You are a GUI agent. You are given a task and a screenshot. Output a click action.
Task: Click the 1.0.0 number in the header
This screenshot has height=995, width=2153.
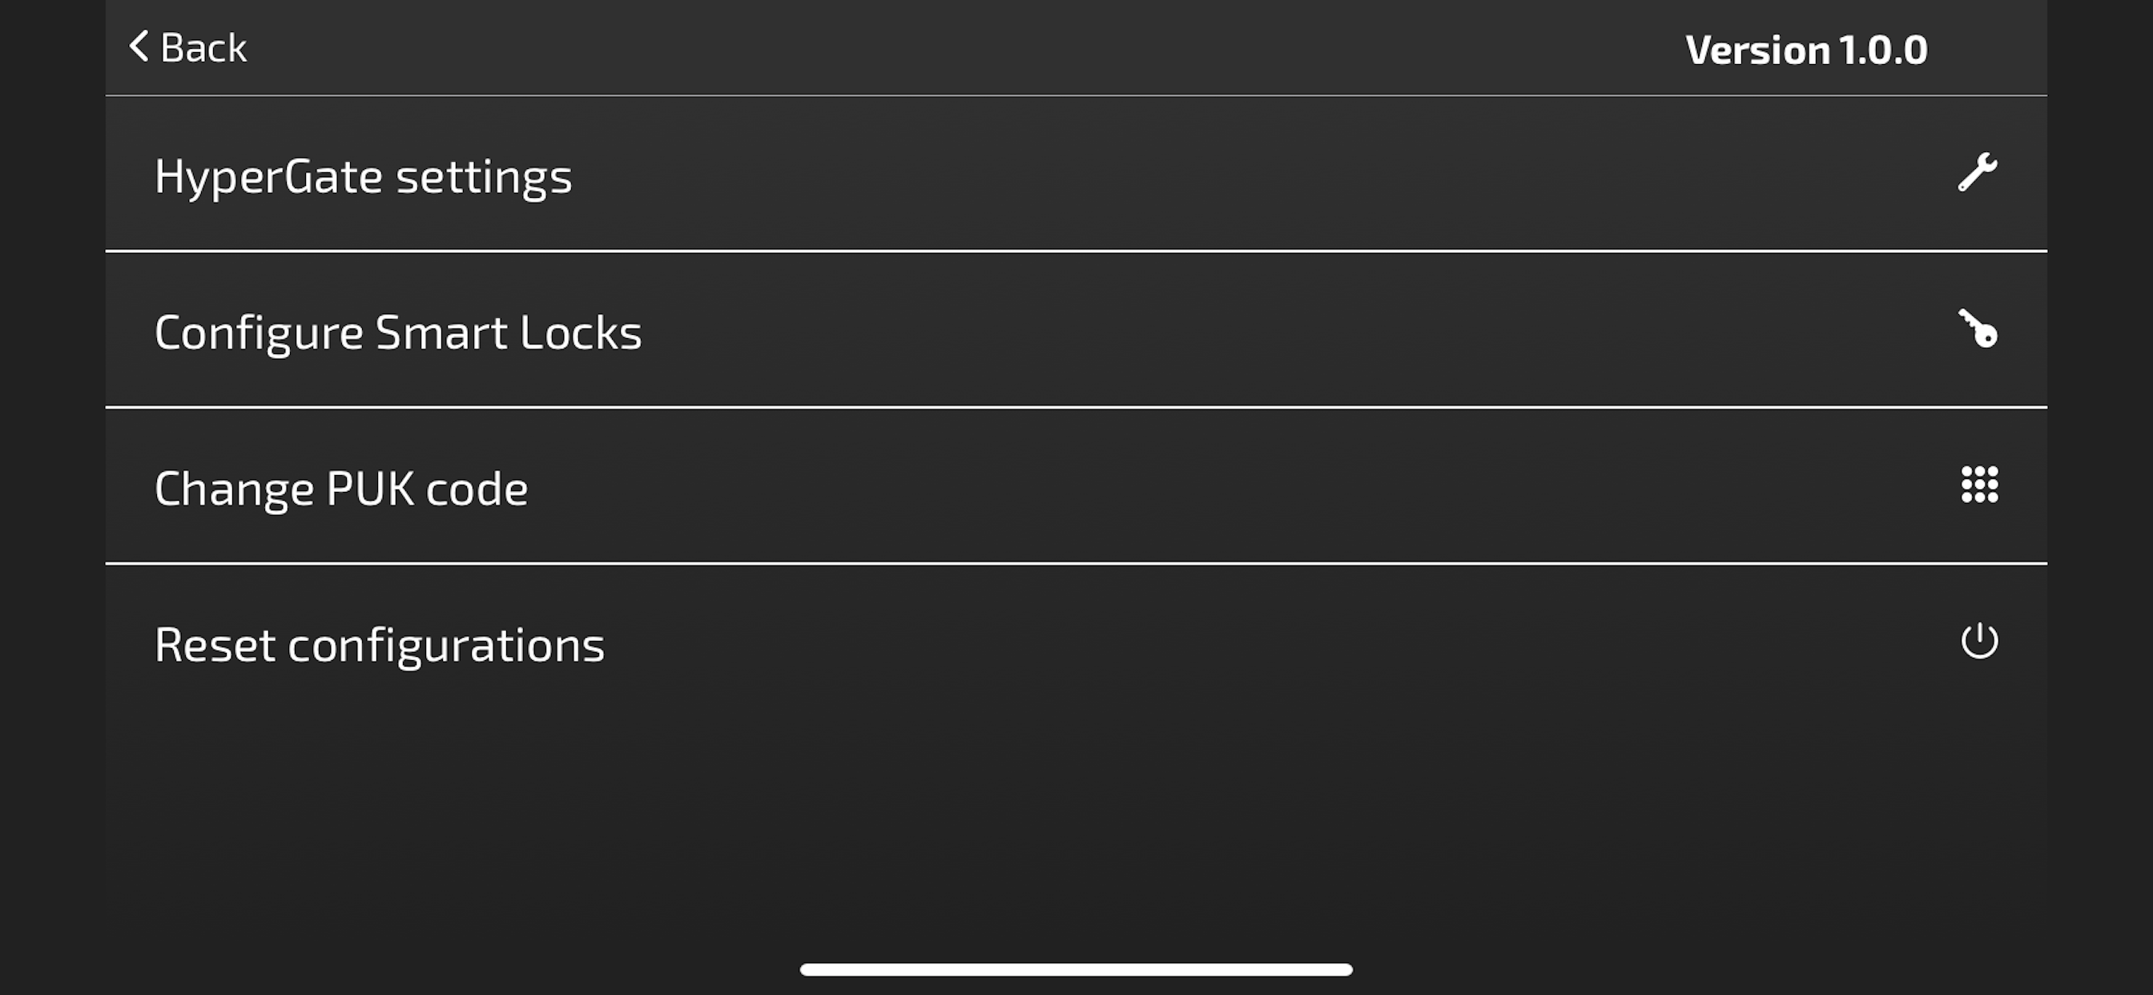[1882, 50]
